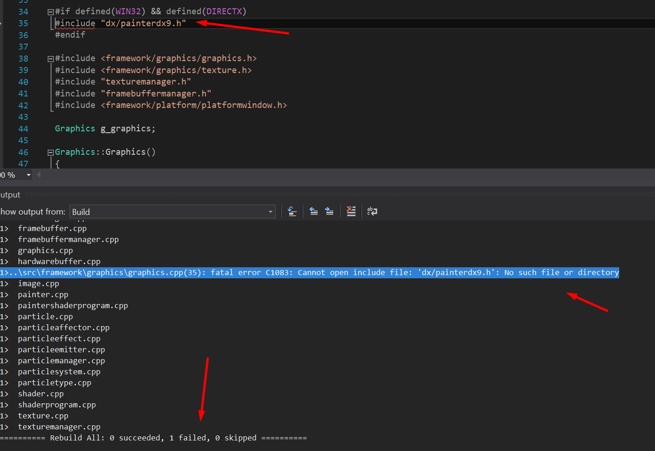Click Find Message in Code icon
Screen dimensions: 655x451
coord(292,211)
